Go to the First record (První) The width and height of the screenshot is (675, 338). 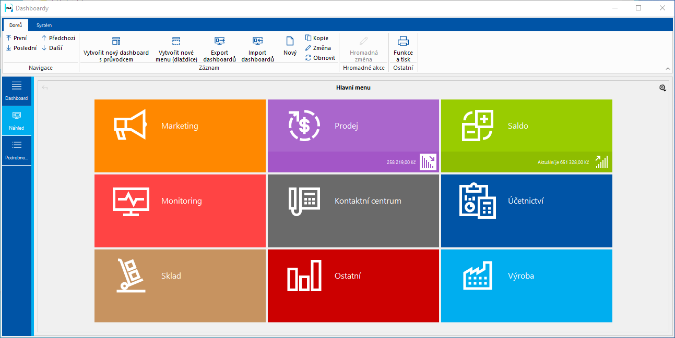pos(16,38)
